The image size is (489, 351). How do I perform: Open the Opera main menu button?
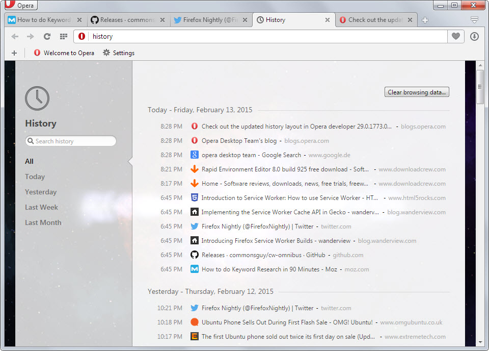click(x=20, y=5)
